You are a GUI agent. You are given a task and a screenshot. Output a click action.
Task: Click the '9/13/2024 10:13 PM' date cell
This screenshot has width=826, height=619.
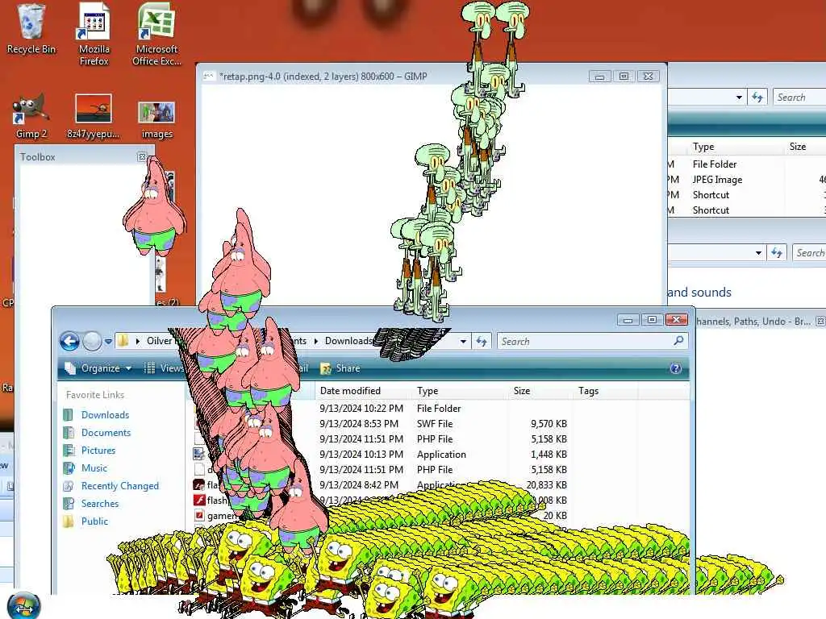(361, 455)
